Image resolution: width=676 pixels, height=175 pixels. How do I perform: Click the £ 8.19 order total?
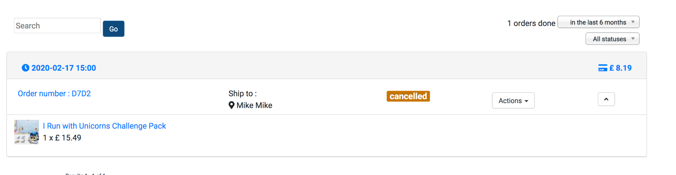(x=620, y=68)
